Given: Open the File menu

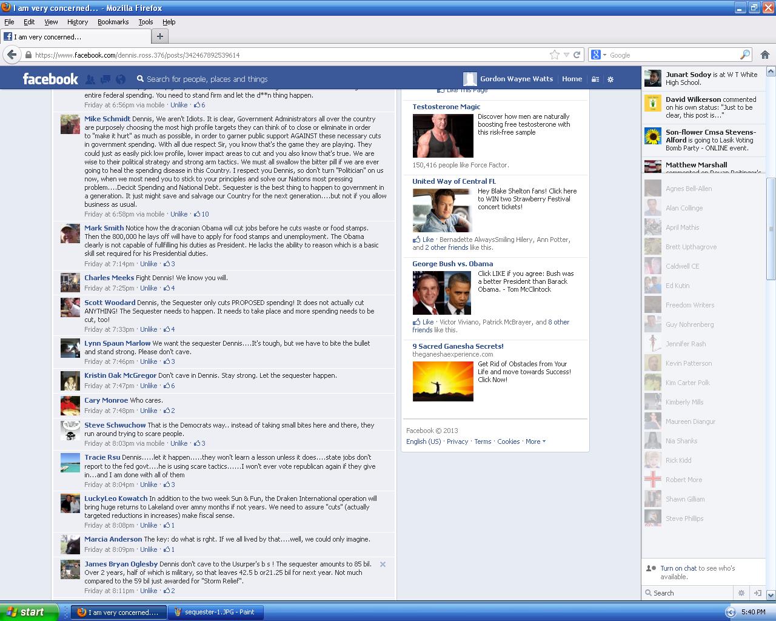Looking at the screenshot, I should click(9, 22).
